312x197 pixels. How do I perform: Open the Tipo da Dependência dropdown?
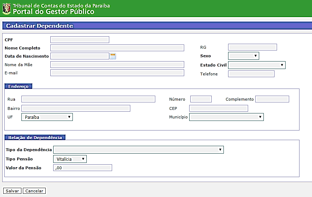139,150
